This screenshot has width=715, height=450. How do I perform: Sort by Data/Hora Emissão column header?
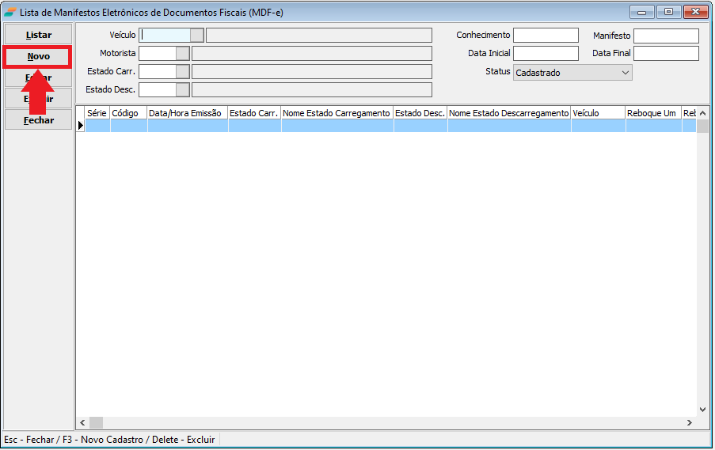[188, 113]
